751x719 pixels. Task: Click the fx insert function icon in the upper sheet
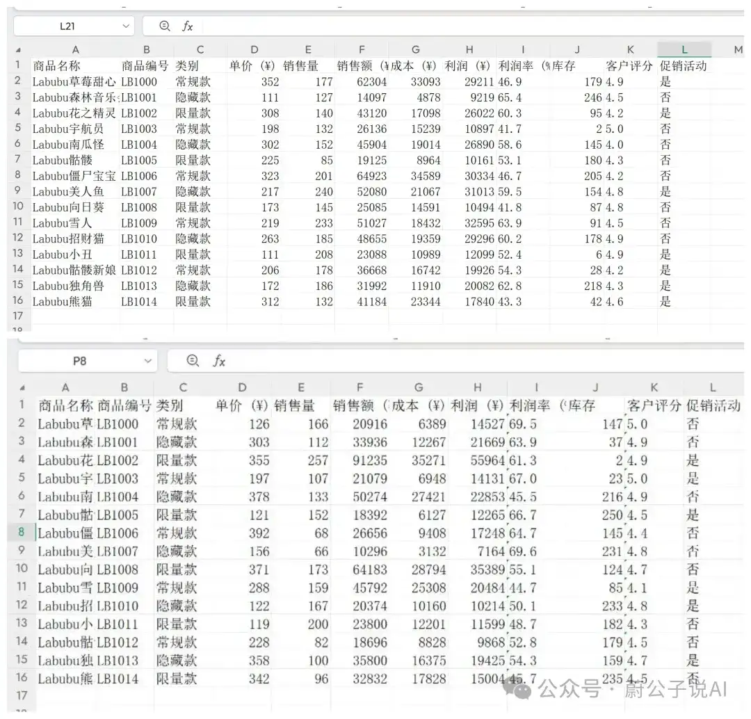click(187, 26)
